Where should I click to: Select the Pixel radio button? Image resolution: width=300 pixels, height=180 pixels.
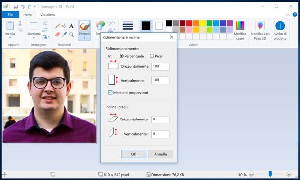[x=152, y=56]
